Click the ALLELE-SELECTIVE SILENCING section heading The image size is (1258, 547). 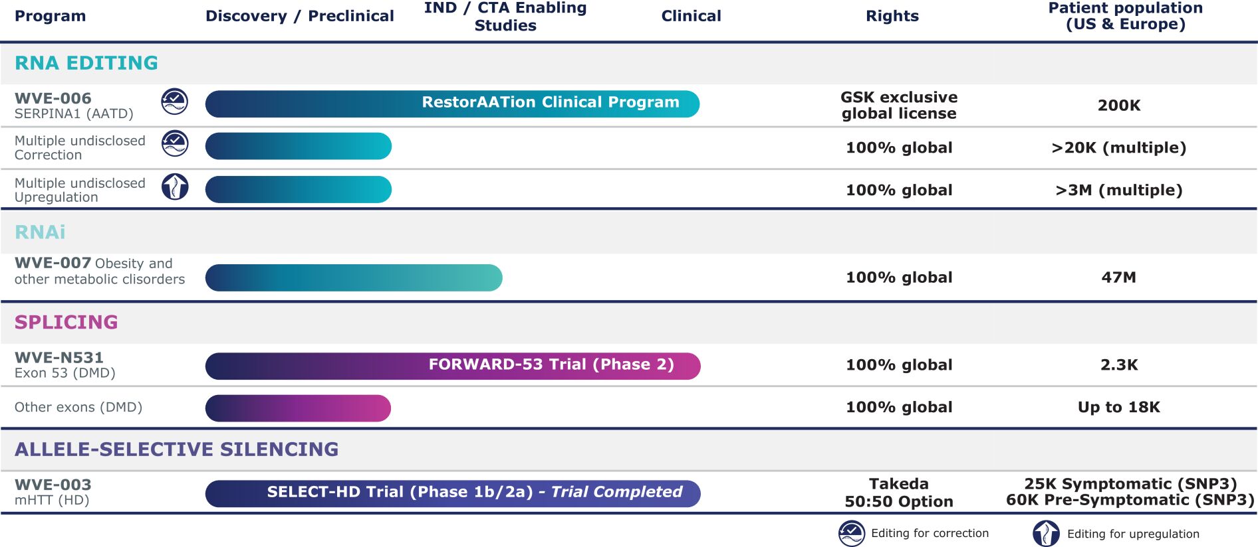pos(176,449)
